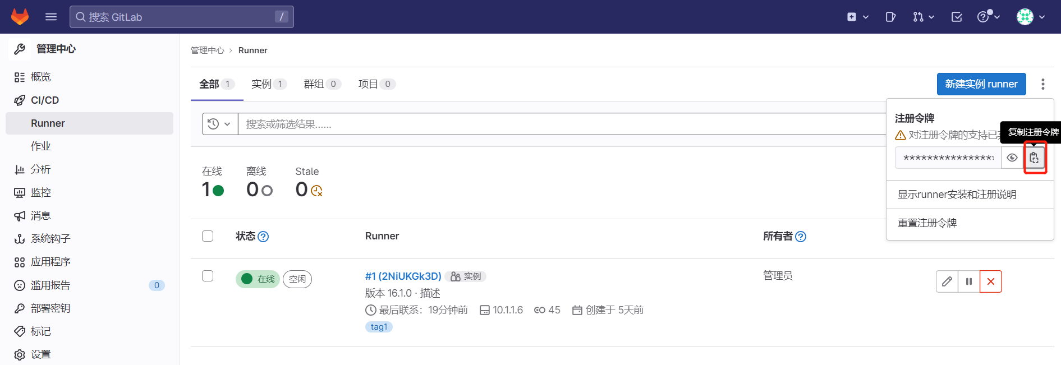Delete runner #1 with red X

click(x=991, y=281)
